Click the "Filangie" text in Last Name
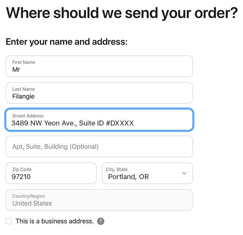Viewport: 243px width, 235px height. point(24,96)
